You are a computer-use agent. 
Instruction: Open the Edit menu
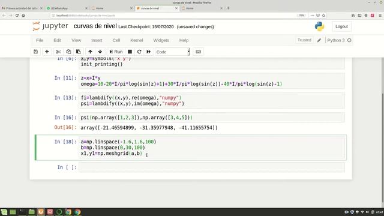pos(58,40)
